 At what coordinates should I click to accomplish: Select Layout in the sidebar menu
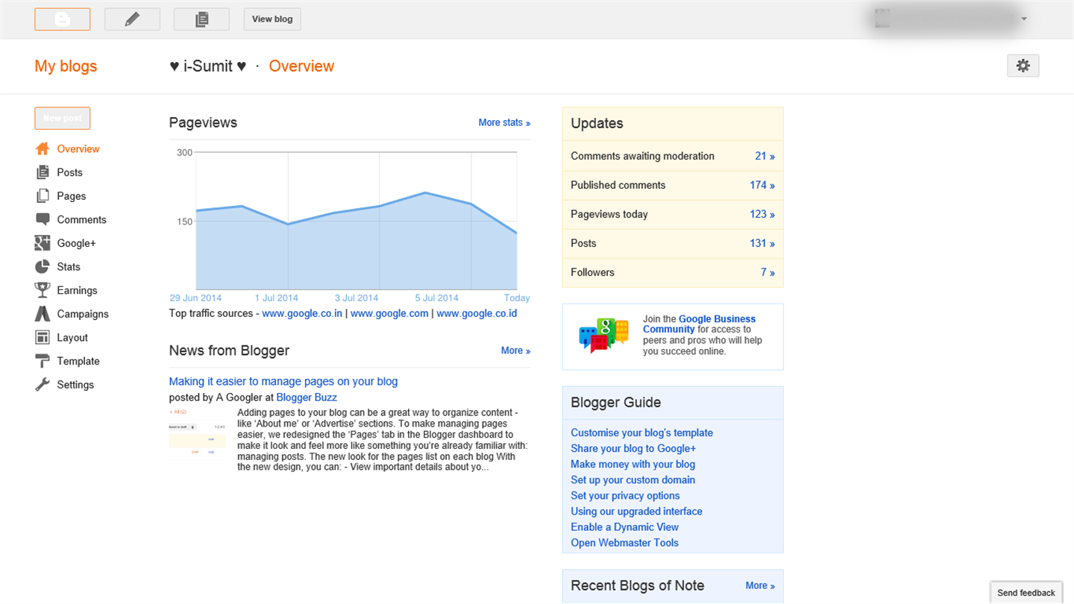[x=72, y=338]
